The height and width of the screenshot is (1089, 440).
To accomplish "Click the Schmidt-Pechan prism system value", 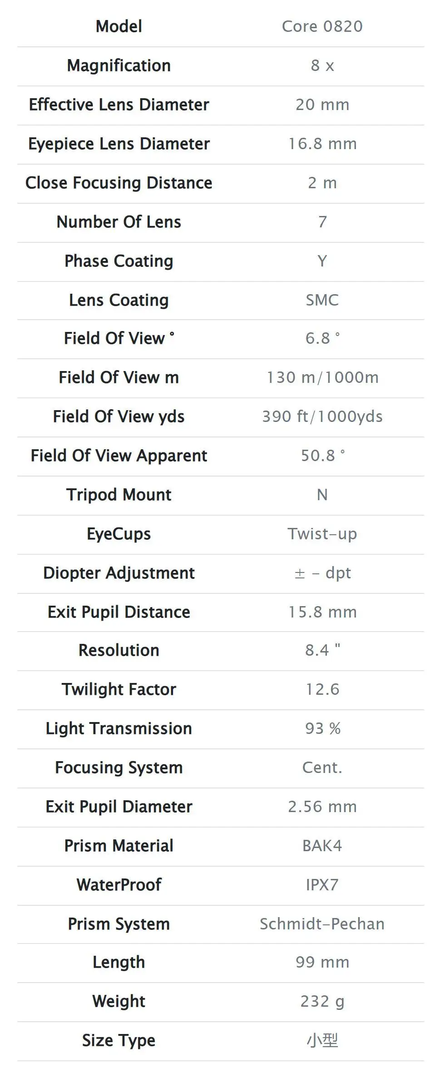I will coord(322,924).
